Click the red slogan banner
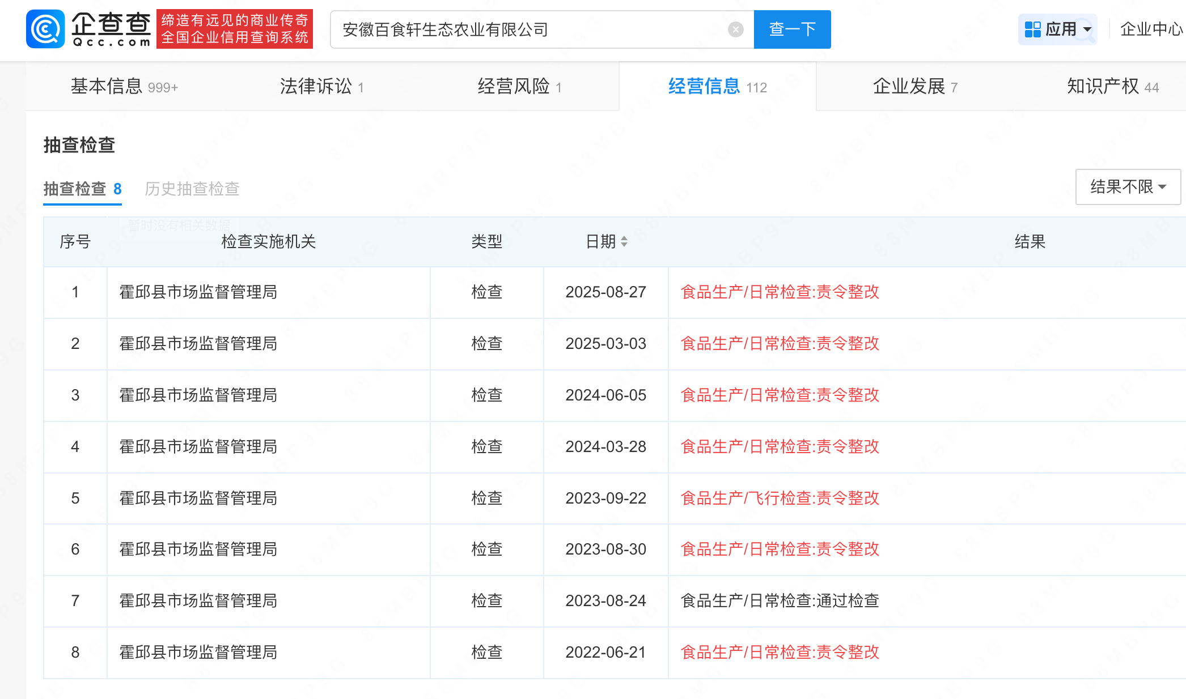 pyautogui.click(x=234, y=29)
